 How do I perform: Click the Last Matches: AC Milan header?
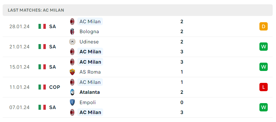pos(36,10)
